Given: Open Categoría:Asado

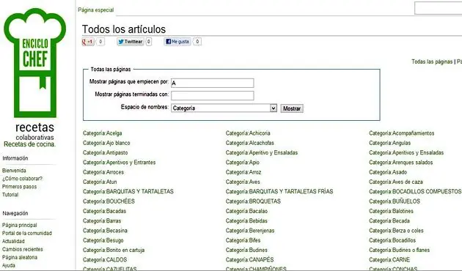Looking at the screenshot, I should (388, 172).
